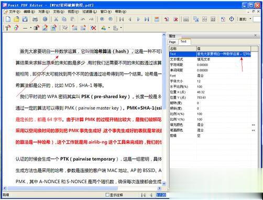
Task: Click the scroll down arrow of document
Action: pyautogui.click(x=164, y=184)
